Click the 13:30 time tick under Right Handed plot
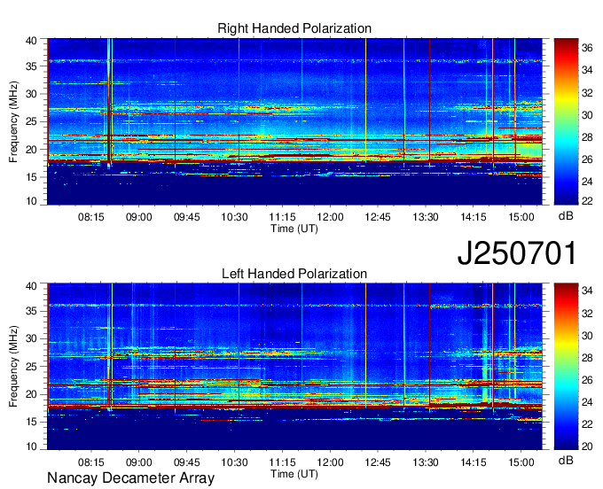Image resolution: width=603 pixels, height=489 pixels. click(x=426, y=217)
